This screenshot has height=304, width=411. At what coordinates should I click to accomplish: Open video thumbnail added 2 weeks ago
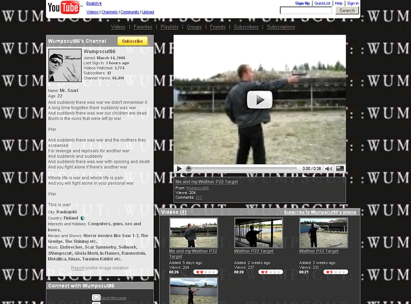coord(258,233)
